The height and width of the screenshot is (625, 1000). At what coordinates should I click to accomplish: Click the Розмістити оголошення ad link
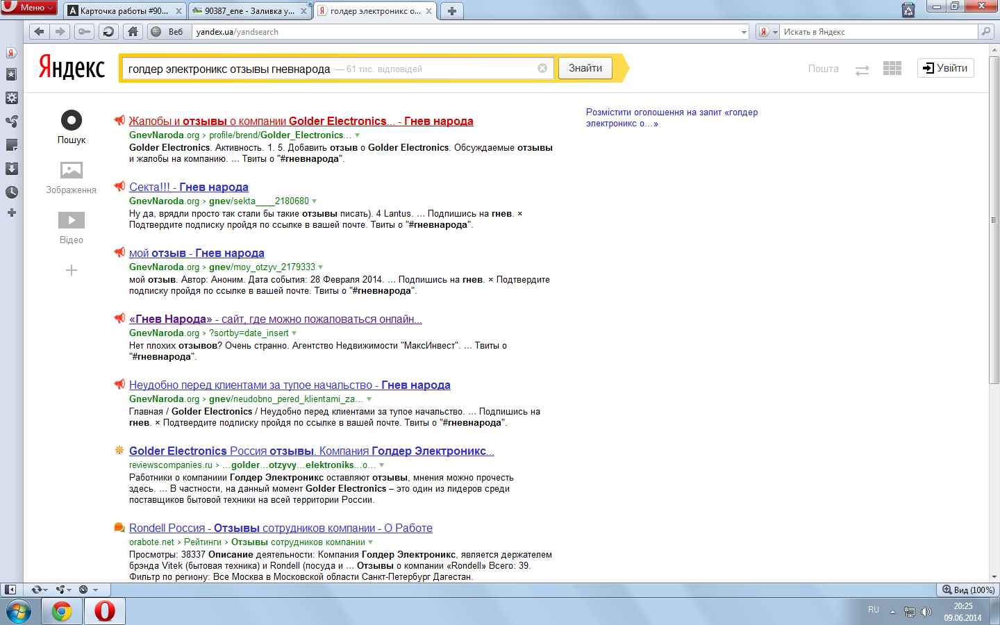coord(672,117)
